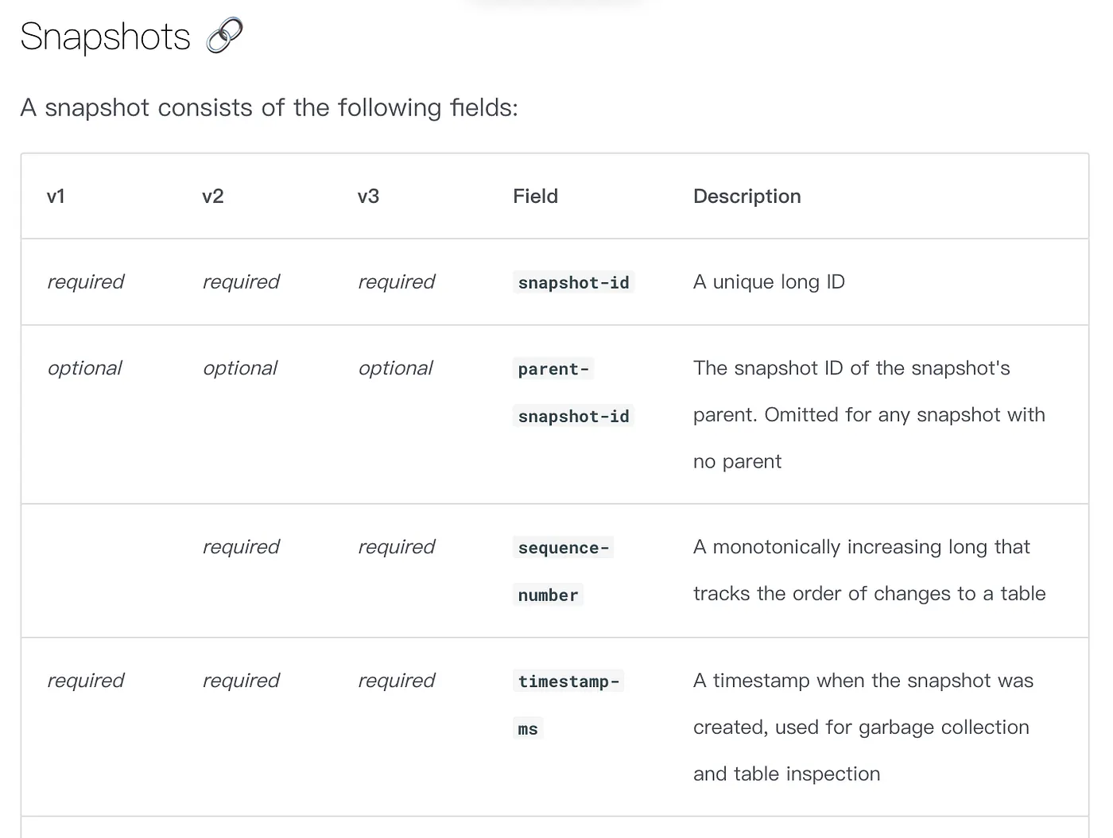Select the "monotonically increasing long" description
The width and height of the screenshot is (1113, 838).
click(868, 570)
